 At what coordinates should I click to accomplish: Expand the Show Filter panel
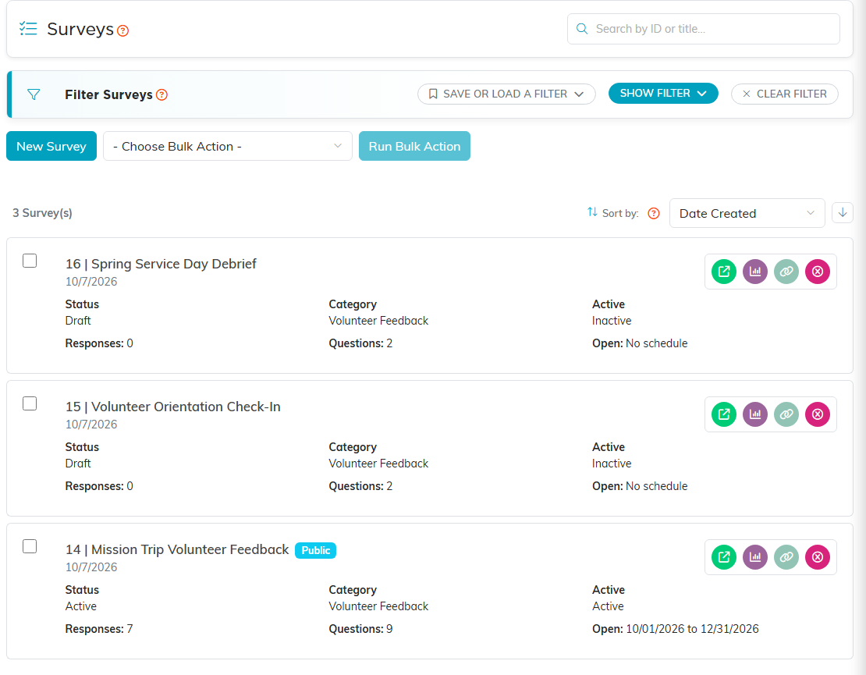click(x=662, y=94)
